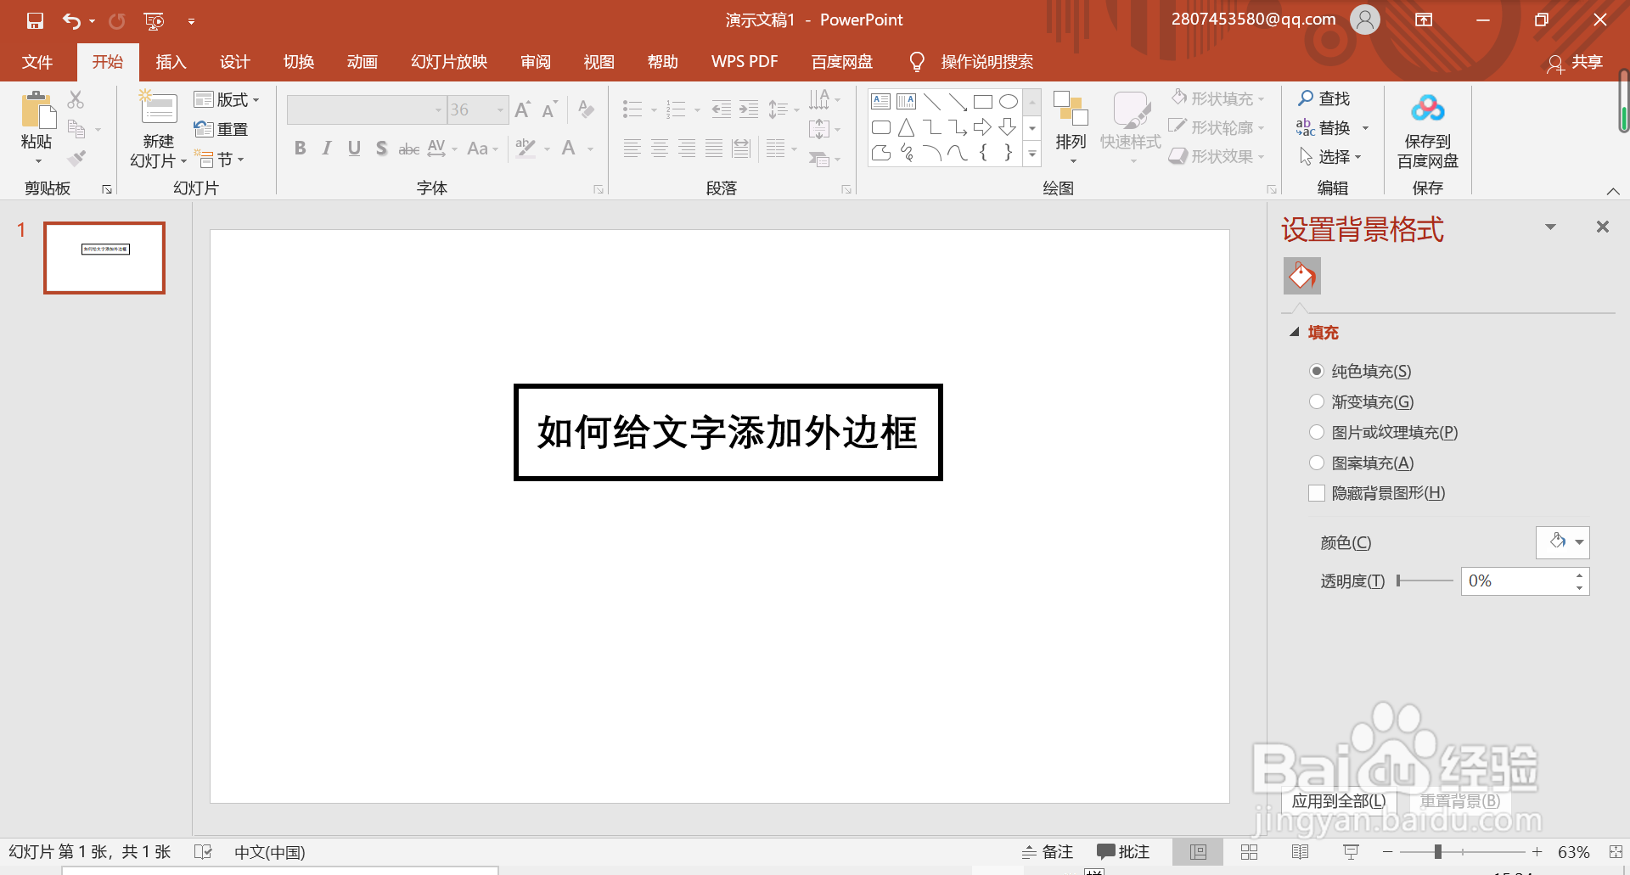
Task: Select the Isosceles Triangle shape
Action: point(906,127)
